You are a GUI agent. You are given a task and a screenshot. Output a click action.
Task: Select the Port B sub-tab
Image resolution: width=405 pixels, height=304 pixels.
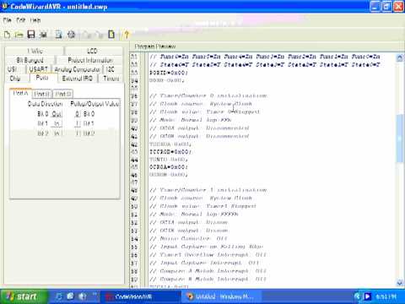pos(41,94)
